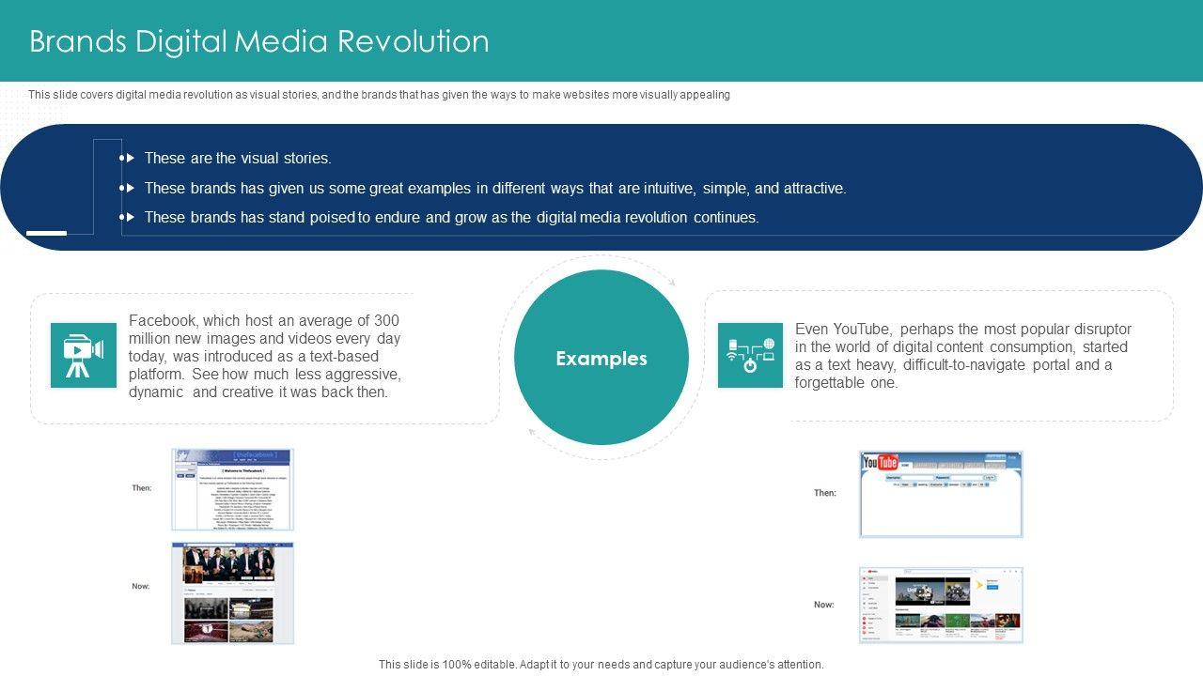1203x676 pixels.
Task: Click the 'Now:' label beside the Facebook screenshot
Action: (x=141, y=587)
